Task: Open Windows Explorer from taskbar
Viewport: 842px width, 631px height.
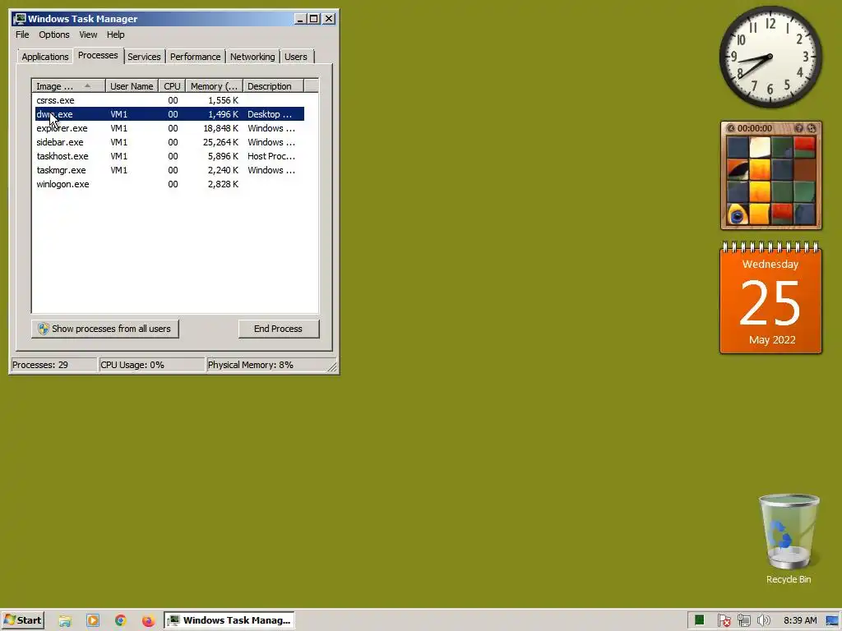Action: point(65,621)
